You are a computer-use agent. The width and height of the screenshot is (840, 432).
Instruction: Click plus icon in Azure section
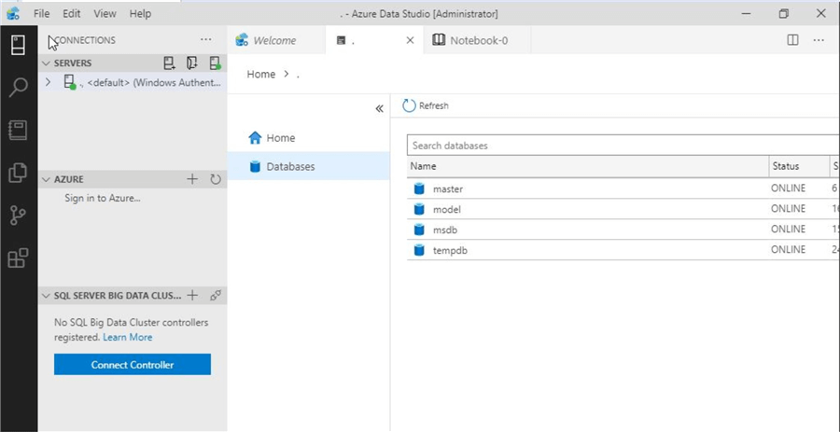[192, 179]
